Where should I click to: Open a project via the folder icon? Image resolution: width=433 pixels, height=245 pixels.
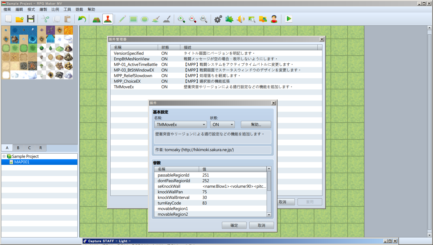20,19
